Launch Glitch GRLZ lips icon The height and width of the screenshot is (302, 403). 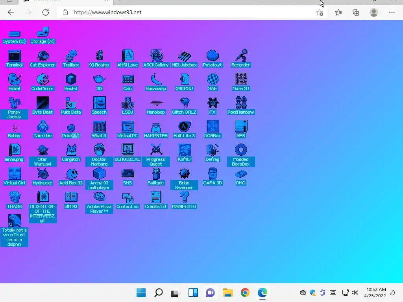pos(184,106)
